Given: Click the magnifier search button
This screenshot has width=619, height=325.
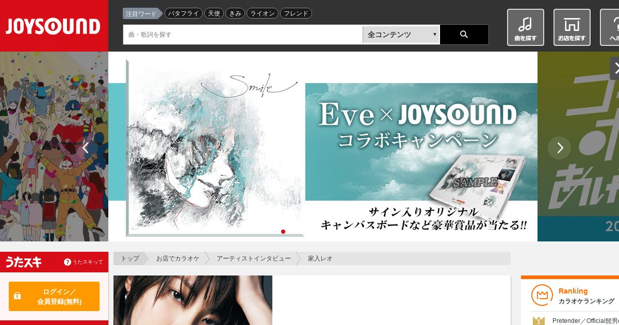Looking at the screenshot, I should tap(464, 35).
